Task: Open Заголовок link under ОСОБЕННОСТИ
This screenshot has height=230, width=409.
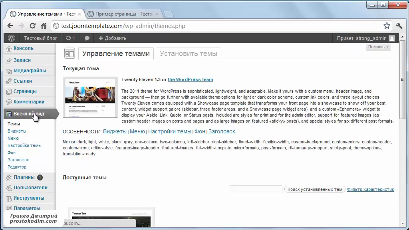Action: coord(222,132)
